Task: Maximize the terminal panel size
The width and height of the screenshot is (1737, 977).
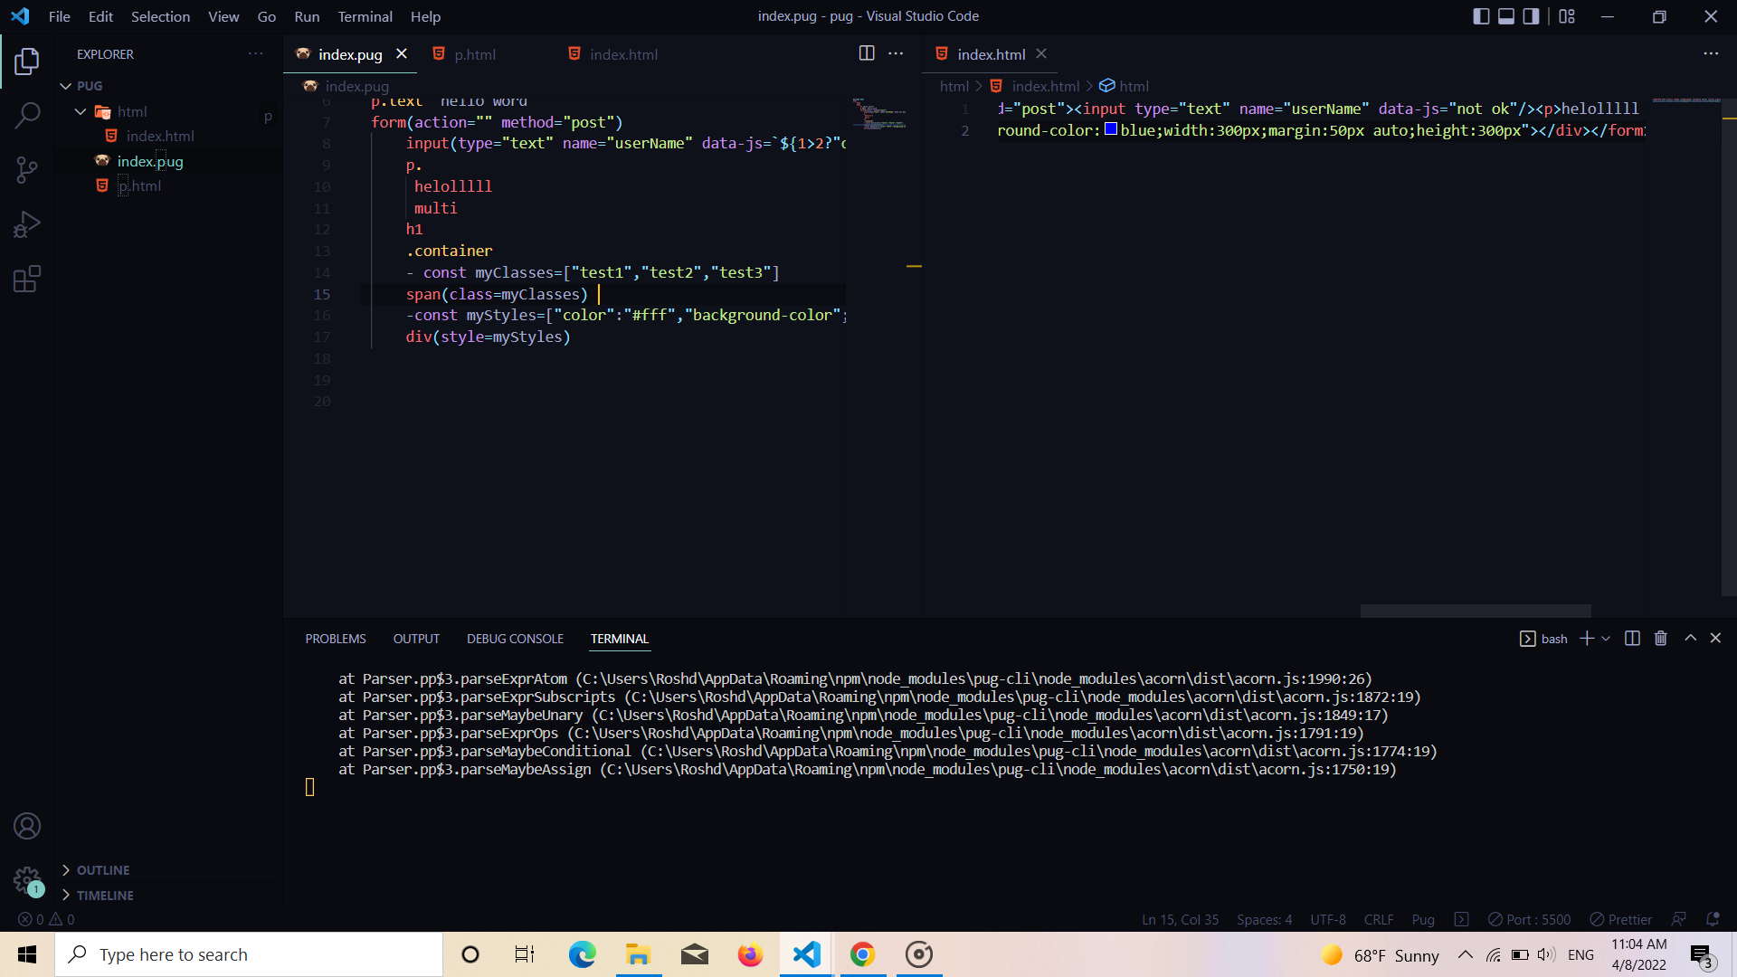Action: pos(1690,639)
